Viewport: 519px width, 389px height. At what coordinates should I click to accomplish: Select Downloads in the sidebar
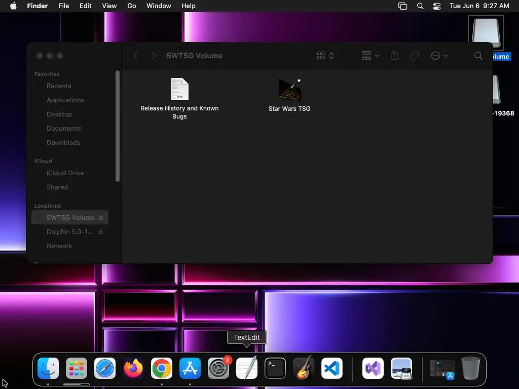point(63,143)
